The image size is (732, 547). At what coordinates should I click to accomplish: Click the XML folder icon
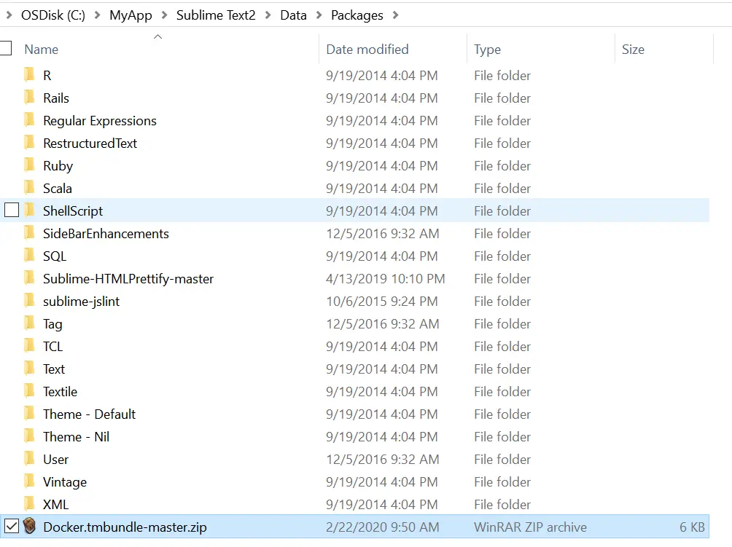click(29, 504)
